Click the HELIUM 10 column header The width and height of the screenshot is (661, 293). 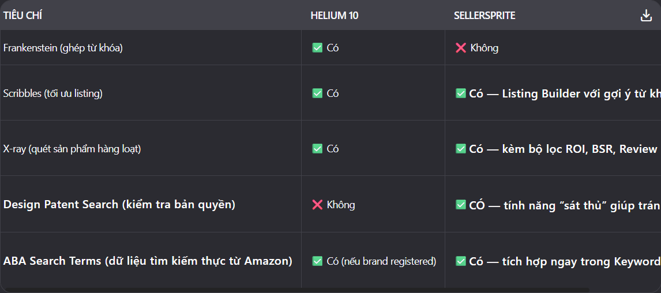click(335, 16)
